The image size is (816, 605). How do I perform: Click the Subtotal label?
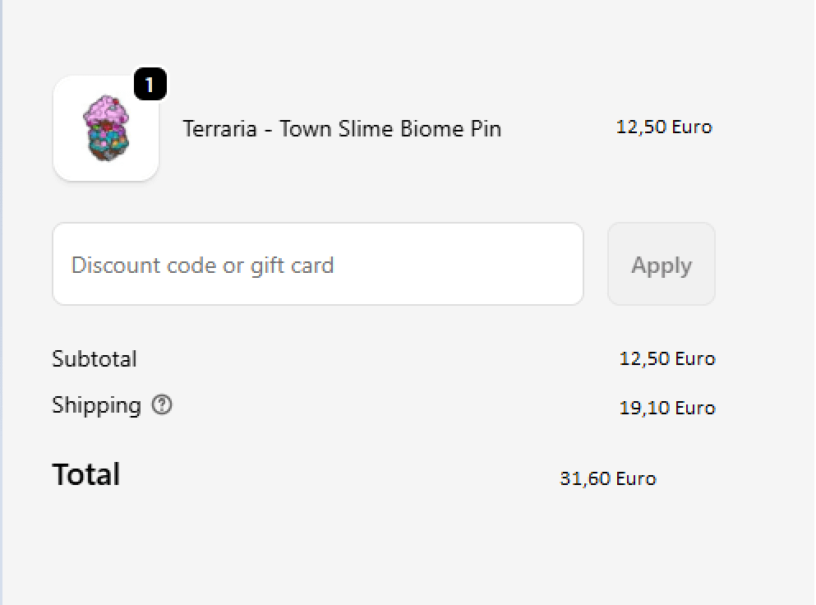click(x=95, y=359)
